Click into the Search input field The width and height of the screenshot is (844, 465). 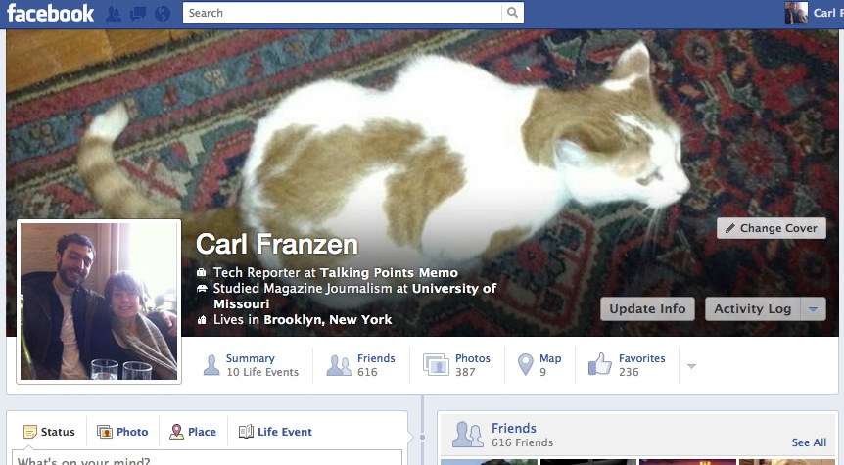point(343,13)
